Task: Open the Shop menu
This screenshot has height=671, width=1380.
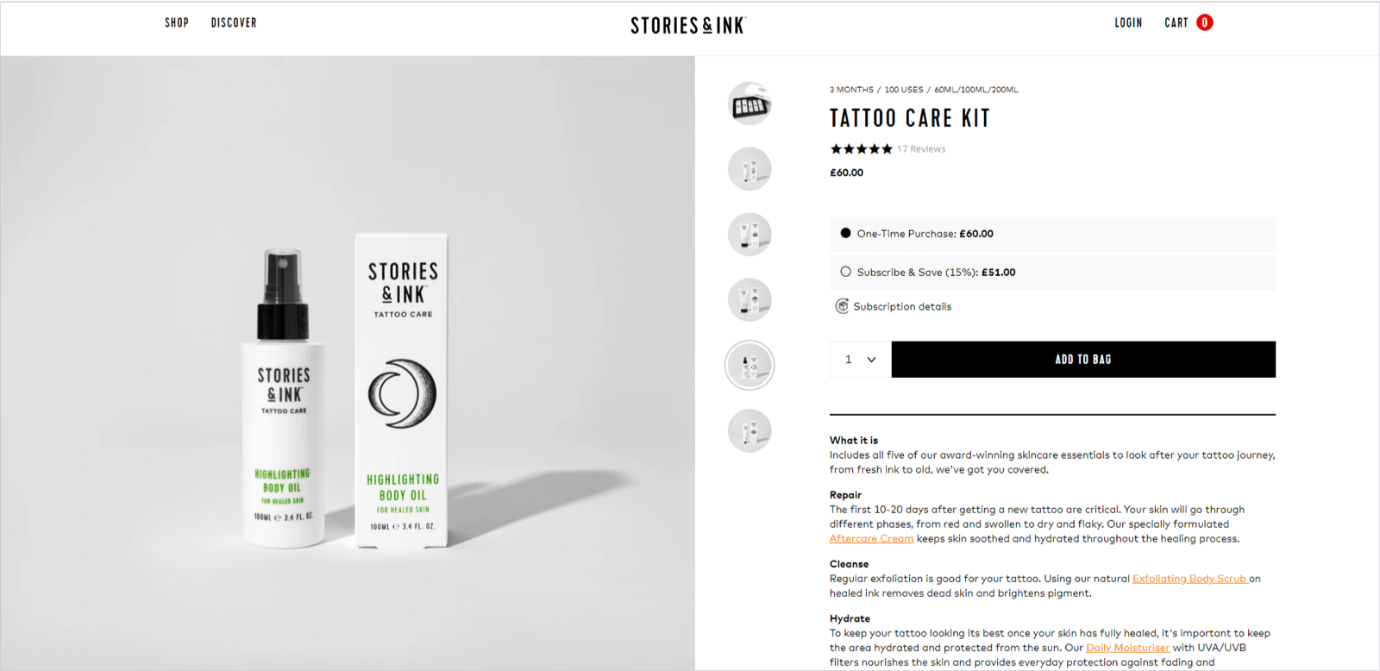Action: [177, 23]
